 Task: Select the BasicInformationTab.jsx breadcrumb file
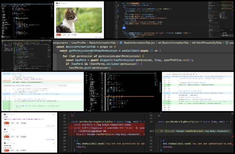139,43
